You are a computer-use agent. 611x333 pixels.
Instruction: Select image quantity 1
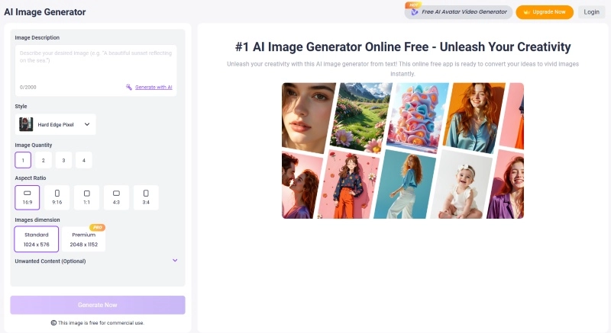[x=23, y=160]
